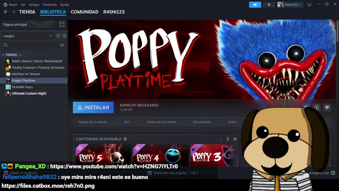Viewport: 339px width, 191px height.
Task: Open the notifications bell
Action: coord(269,5)
